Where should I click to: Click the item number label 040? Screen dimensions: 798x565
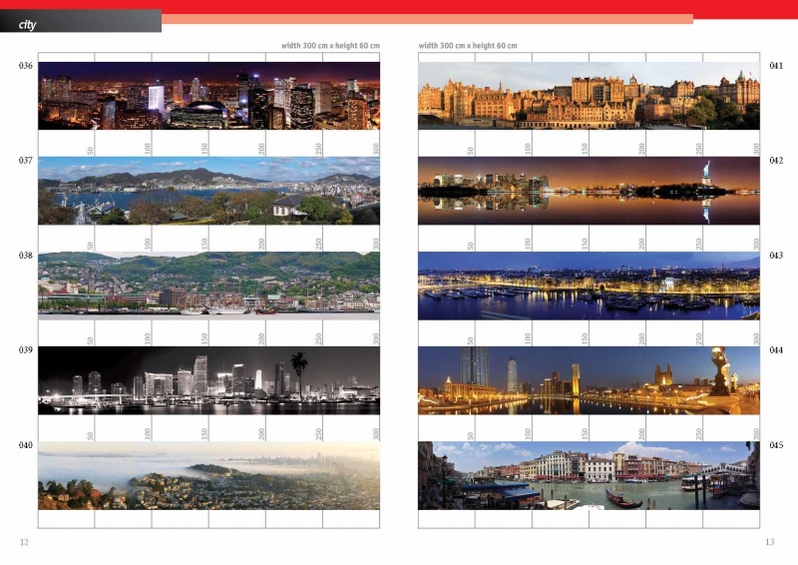26,445
